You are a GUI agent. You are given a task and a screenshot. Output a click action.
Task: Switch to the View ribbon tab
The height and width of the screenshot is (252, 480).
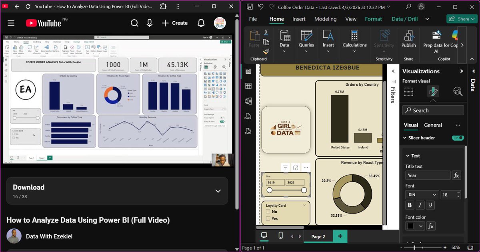coord(351,19)
